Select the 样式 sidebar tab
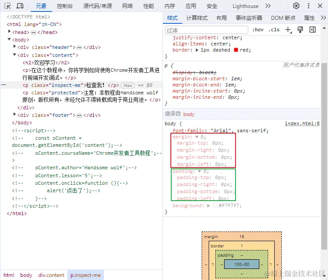 (173, 18)
